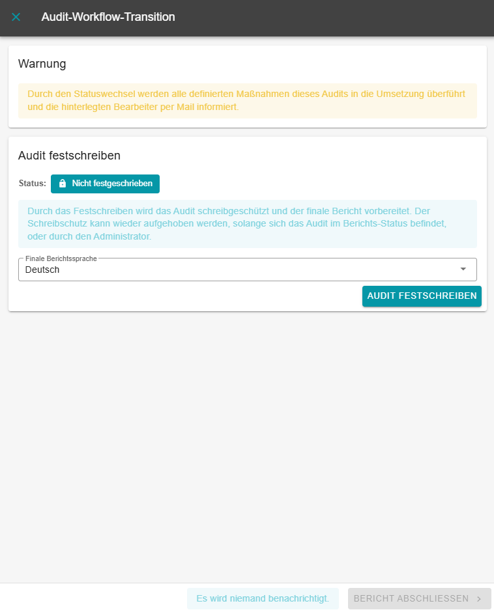Open the Finale Berichtssprache dropdown arrow
494x612 pixels.
463,269
